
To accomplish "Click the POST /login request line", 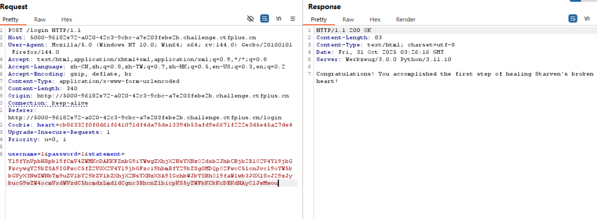I will click(x=45, y=30).
